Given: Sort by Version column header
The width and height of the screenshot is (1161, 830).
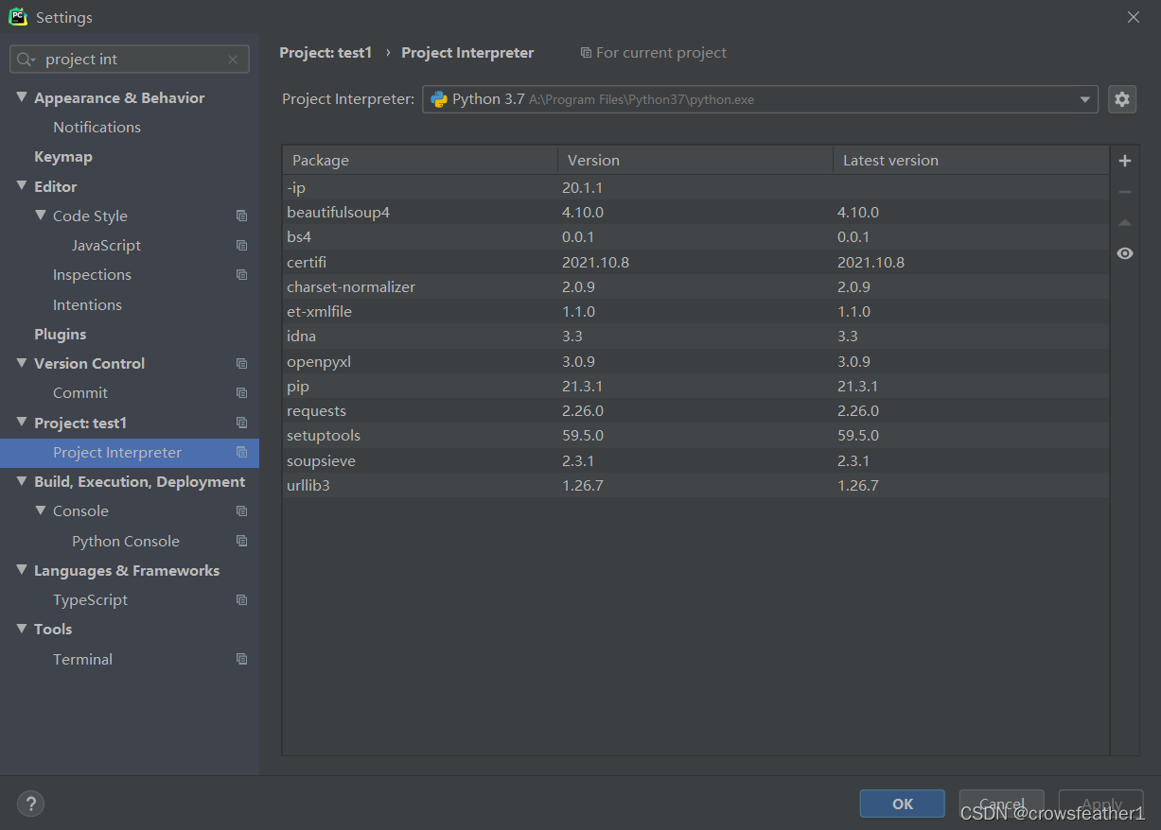Looking at the screenshot, I should [x=695, y=161].
